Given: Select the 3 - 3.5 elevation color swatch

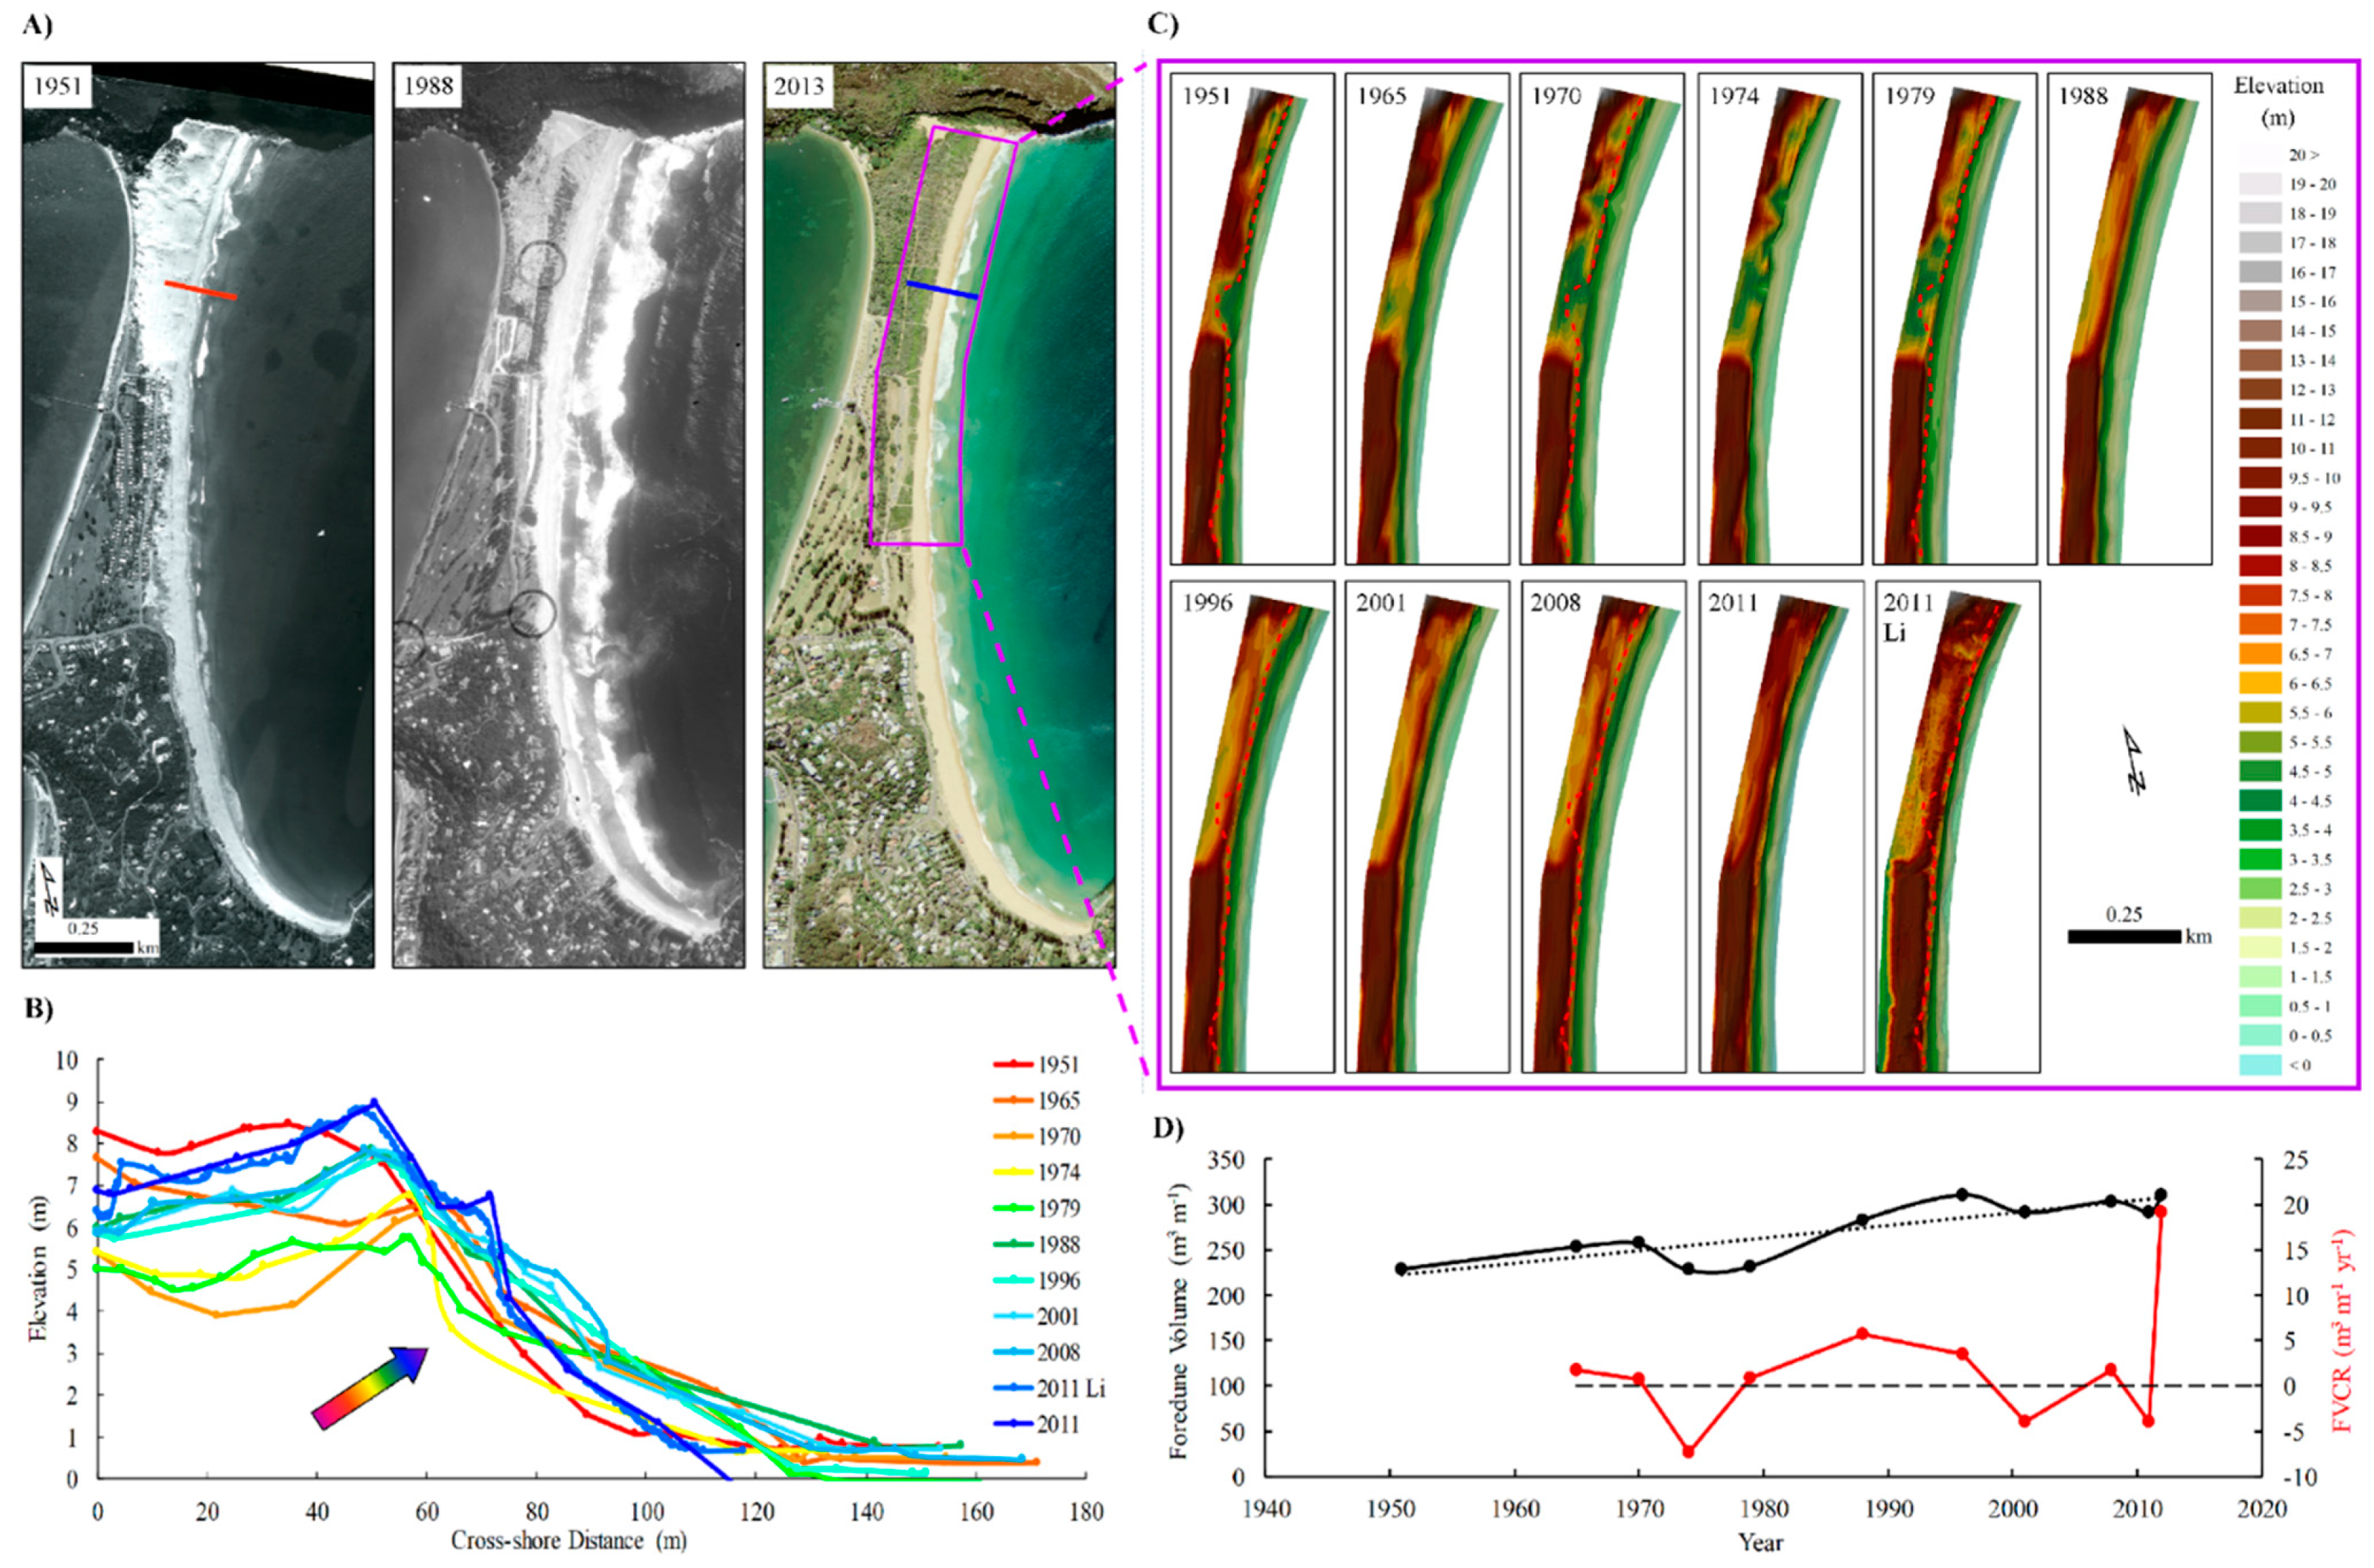Looking at the screenshot, I should tap(2260, 860).
